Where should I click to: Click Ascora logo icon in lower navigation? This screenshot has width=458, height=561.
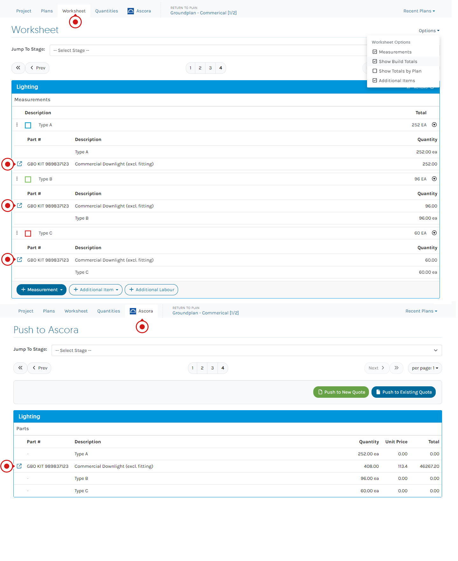pyautogui.click(x=133, y=311)
